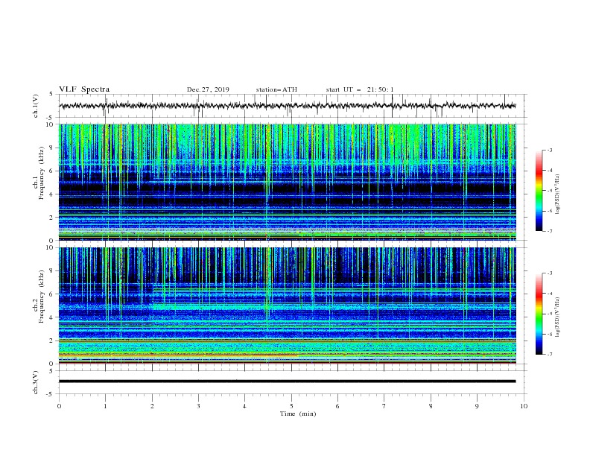Click the '4' kHz tick of ch.2 spectrogram

[52, 317]
